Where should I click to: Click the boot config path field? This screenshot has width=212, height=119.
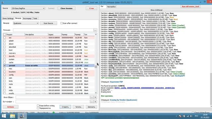point(53,102)
